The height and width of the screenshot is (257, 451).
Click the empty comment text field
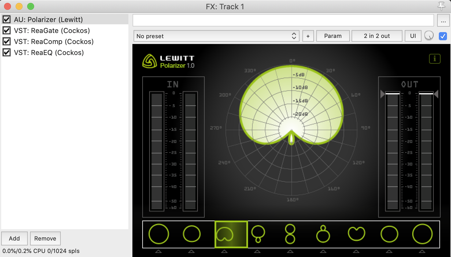click(x=283, y=21)
